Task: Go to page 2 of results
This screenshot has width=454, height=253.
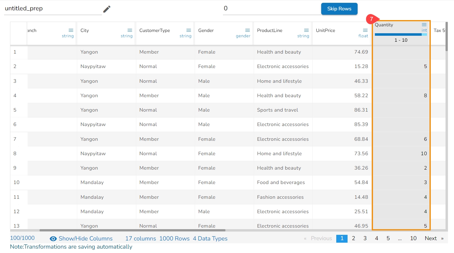Action: pyautogui.click(x=354, y=239)
